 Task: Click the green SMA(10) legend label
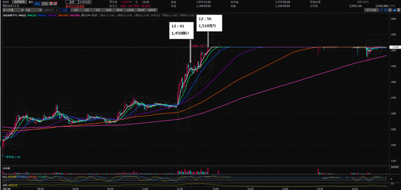pyautogui.click(x=32, y=15)
